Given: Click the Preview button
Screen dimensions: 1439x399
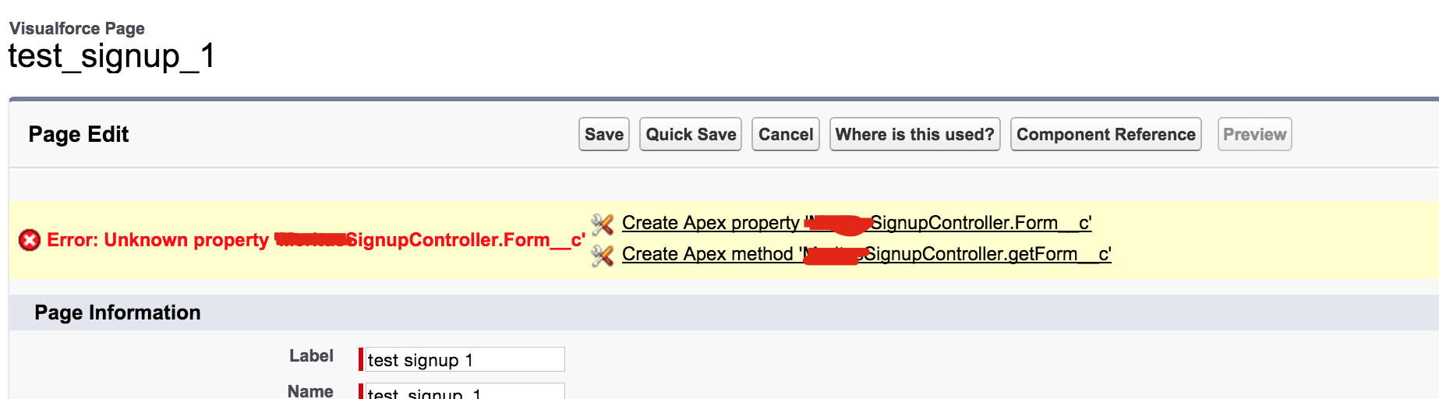Looking at the screenshot, I should [1254, 135].
